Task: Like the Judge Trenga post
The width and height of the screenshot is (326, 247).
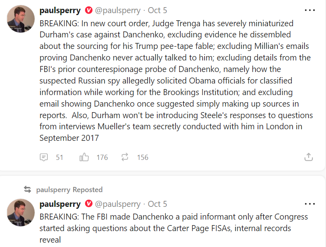Action: [x=84, y=157]
